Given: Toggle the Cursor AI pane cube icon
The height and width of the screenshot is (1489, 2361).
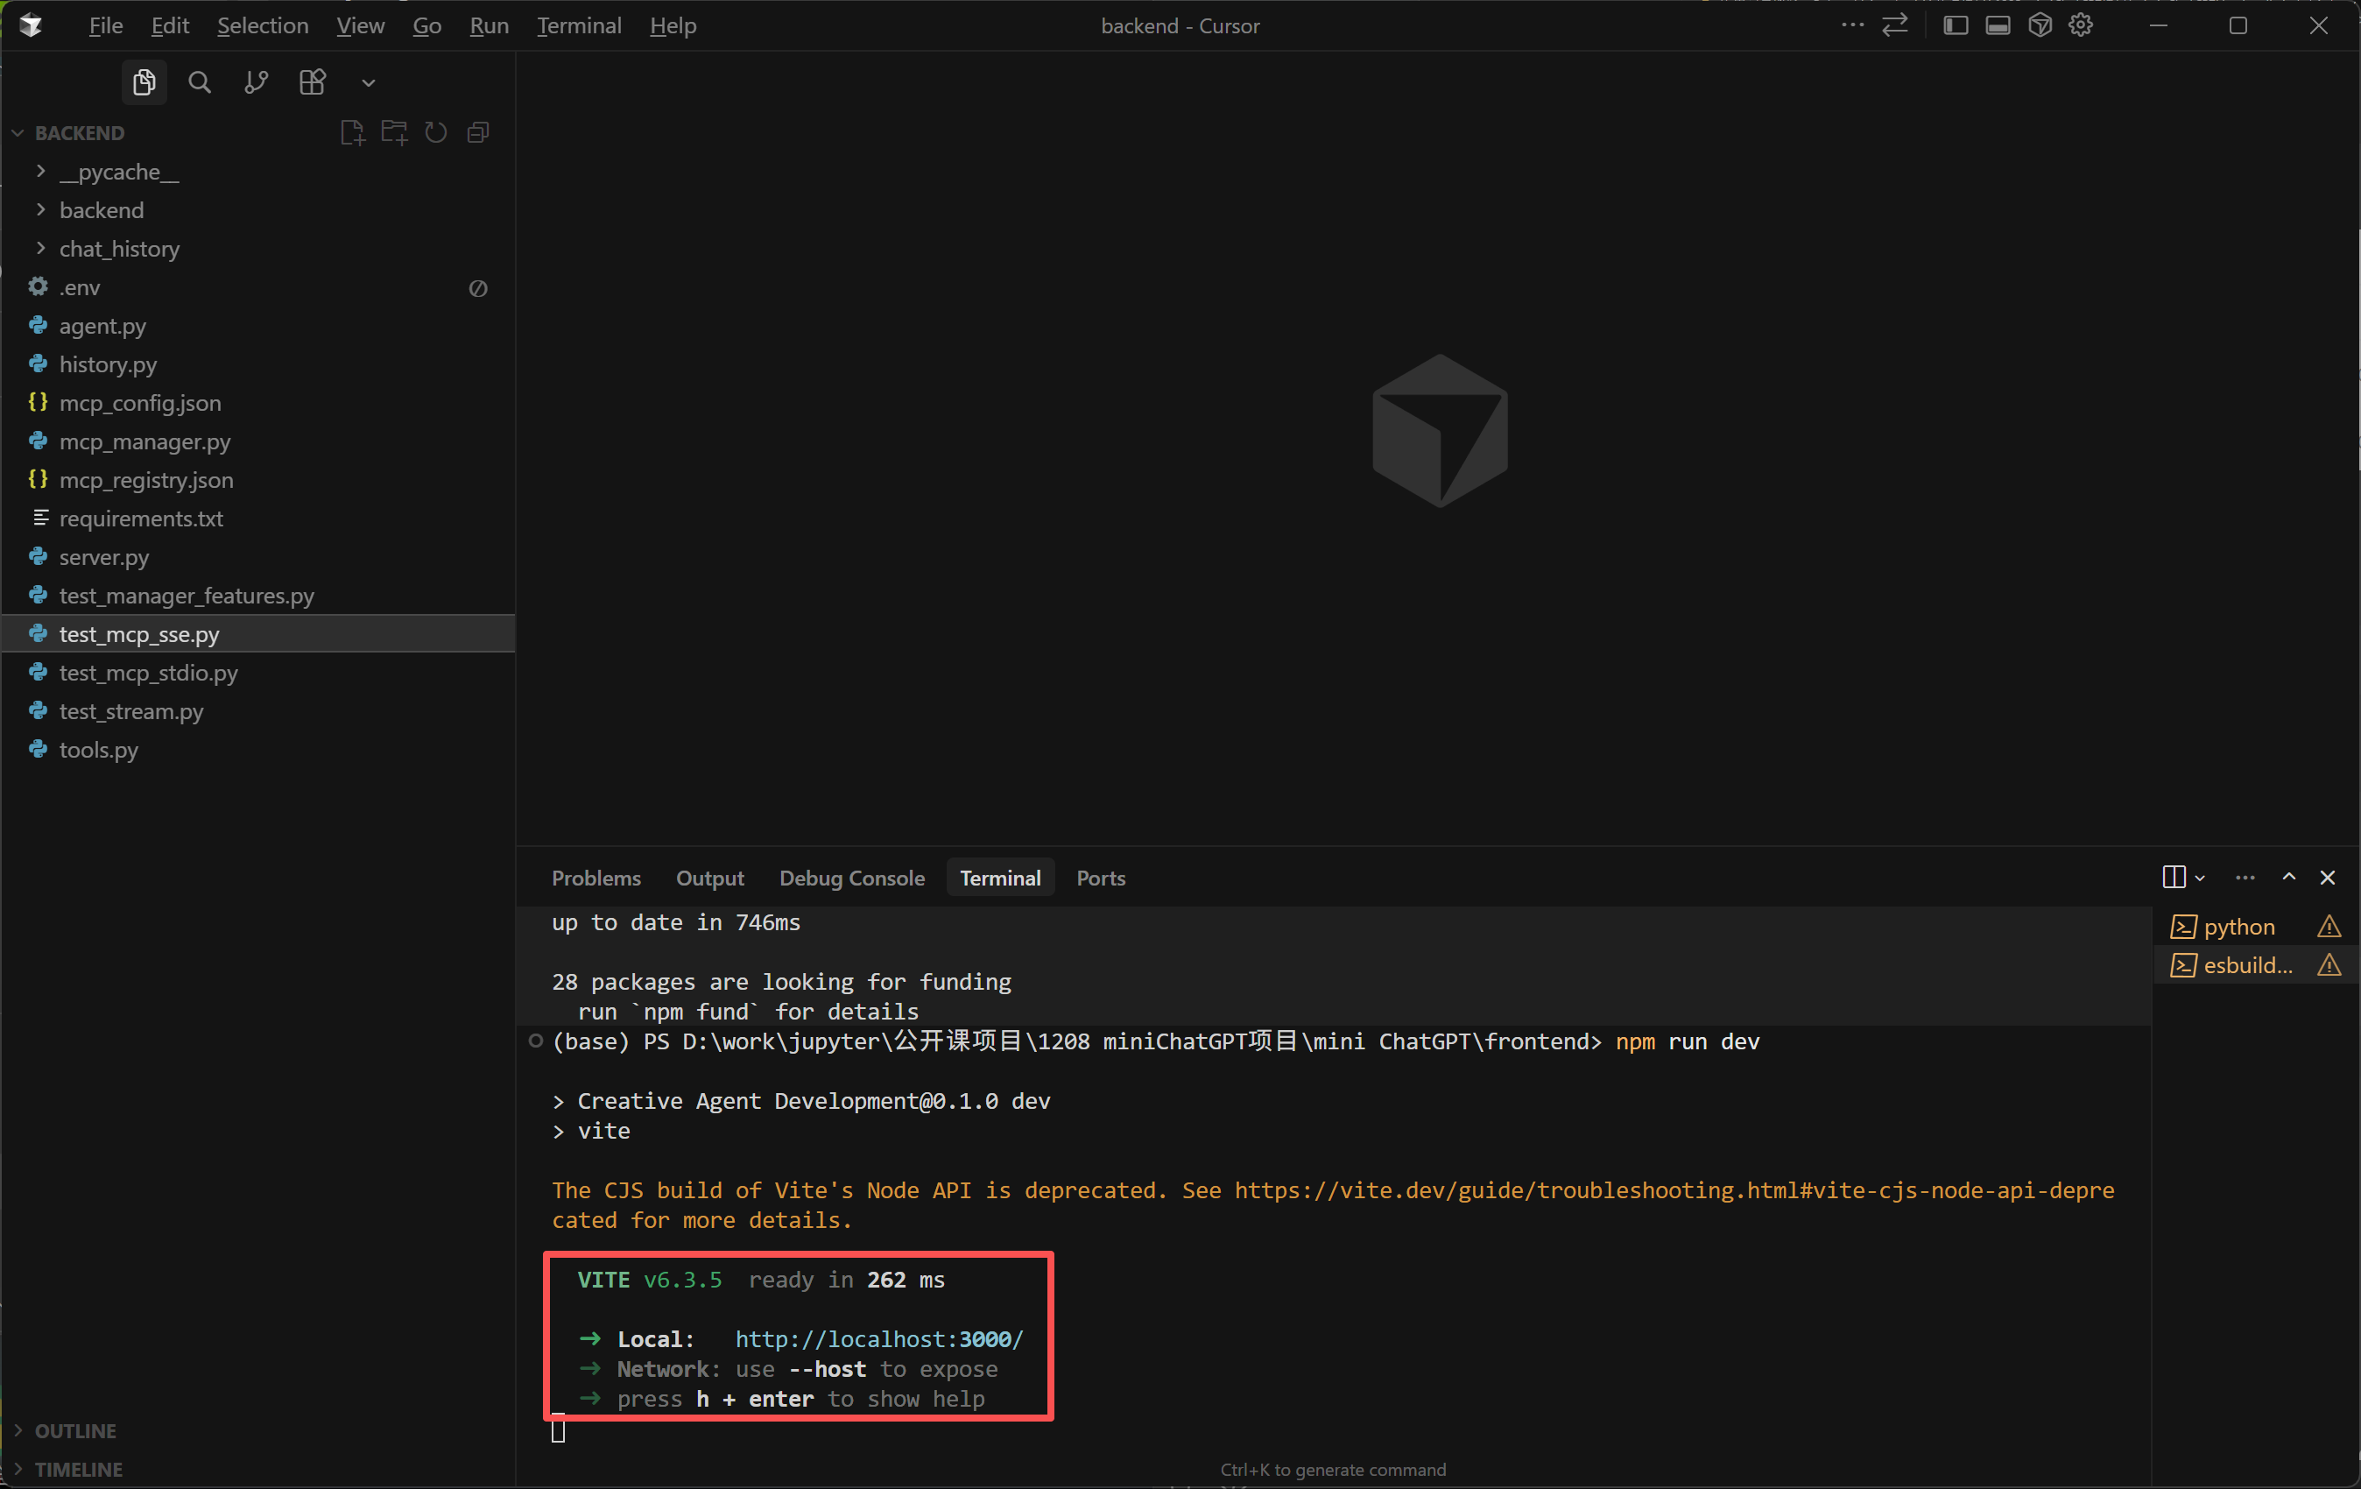Looking at the screenshot, I should [x=2040, y=25].
